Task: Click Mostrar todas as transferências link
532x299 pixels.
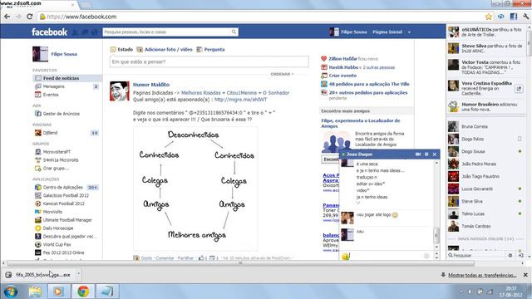Action: tap(482, 275)
